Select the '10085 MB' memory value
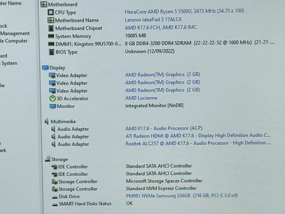Viewport: 285px width, 214px height. pyautogui.click(x=136, y=35)
